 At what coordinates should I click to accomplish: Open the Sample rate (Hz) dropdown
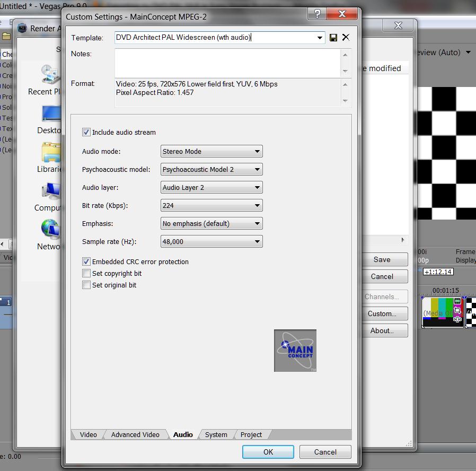pos(211,242)
